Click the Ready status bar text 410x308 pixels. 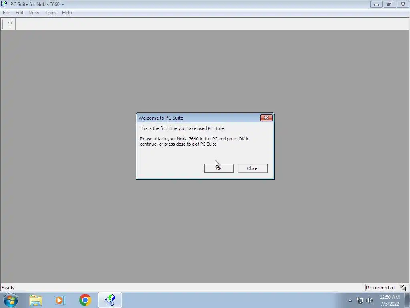pyautogui.click(x=8, y=288)
